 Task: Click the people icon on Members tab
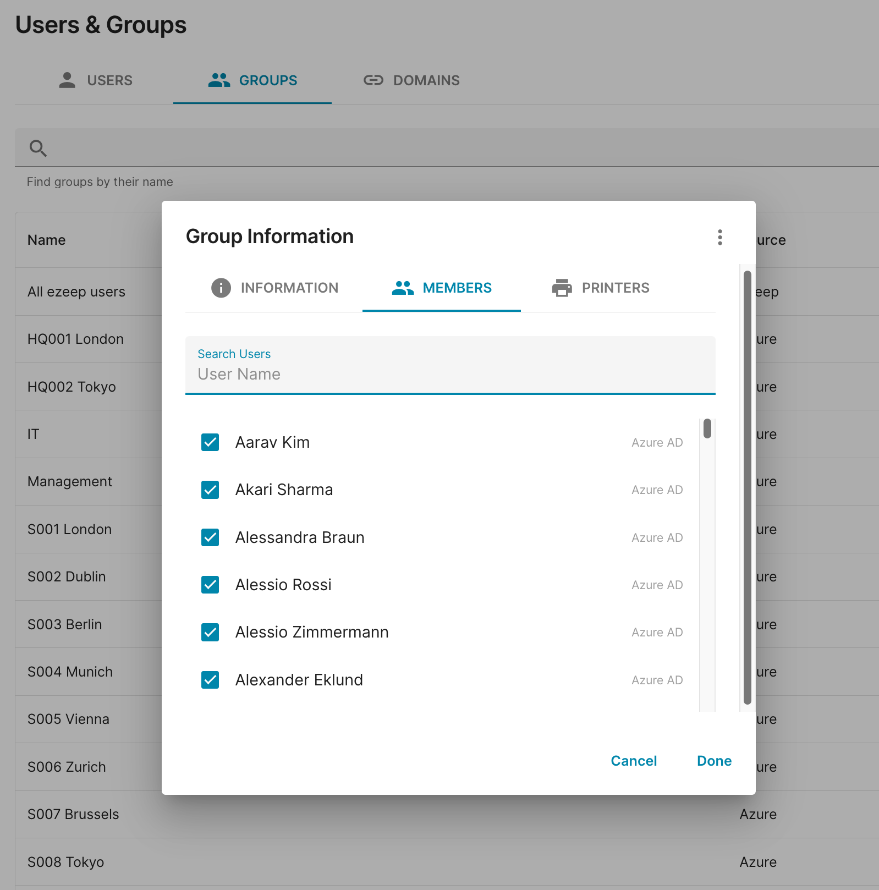(x=403, y=288)
